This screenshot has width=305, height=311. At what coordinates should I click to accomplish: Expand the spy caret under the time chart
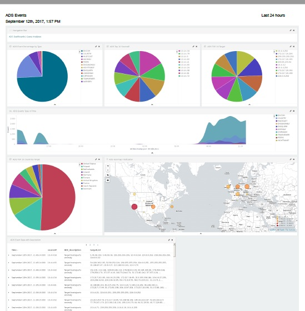point(152,153)
